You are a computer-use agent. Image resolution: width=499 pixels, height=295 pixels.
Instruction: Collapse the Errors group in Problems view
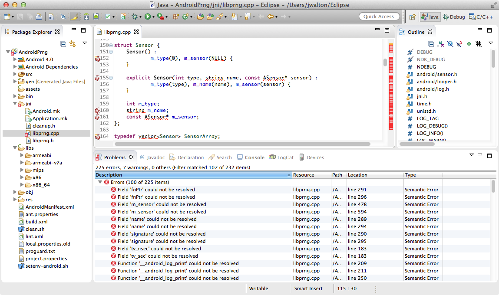point(100,182)
